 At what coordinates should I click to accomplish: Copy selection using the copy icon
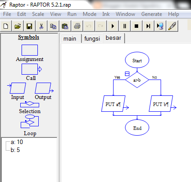pos(53,26)
